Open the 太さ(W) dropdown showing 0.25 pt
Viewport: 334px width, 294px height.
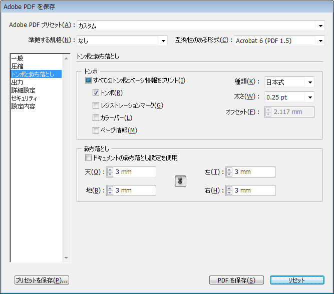[x=289, y=97]
